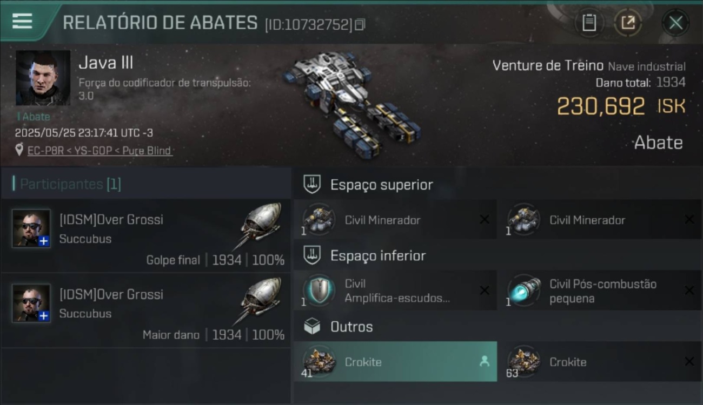This screenshot has width=703, height=405.
Task: Toggle X mark on Crokite 63 item
Action: (x=689, y=361)
